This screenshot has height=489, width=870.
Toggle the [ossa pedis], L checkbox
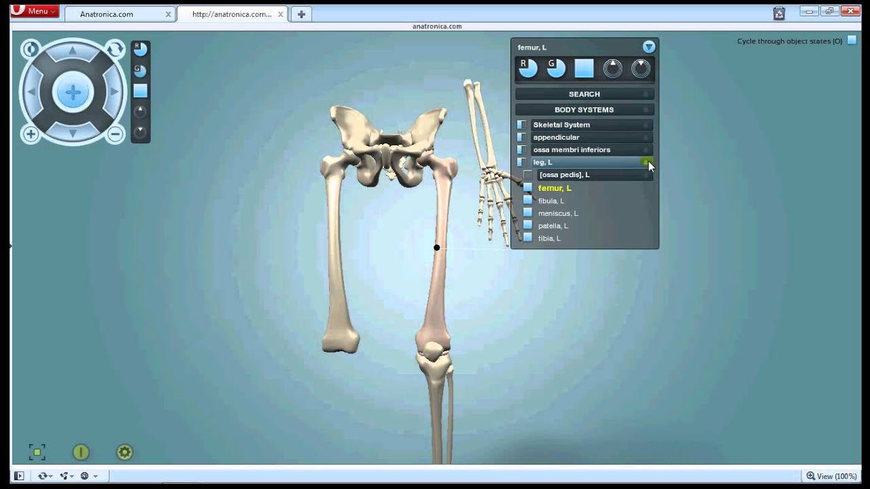tap(528, 175)
